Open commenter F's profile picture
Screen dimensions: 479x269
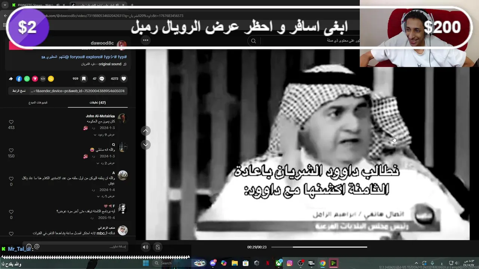pyautogui.click(x=122, y=208)
